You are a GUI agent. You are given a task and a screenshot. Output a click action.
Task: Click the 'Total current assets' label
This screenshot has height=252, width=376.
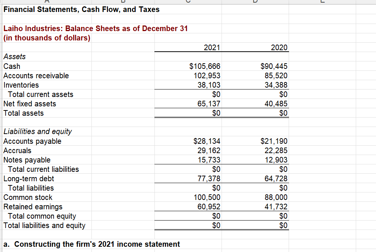tap(40, 94)
